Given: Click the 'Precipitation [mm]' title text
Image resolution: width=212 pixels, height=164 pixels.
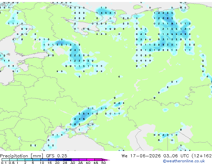Looking at the screenshot, I should click(22, 156).
